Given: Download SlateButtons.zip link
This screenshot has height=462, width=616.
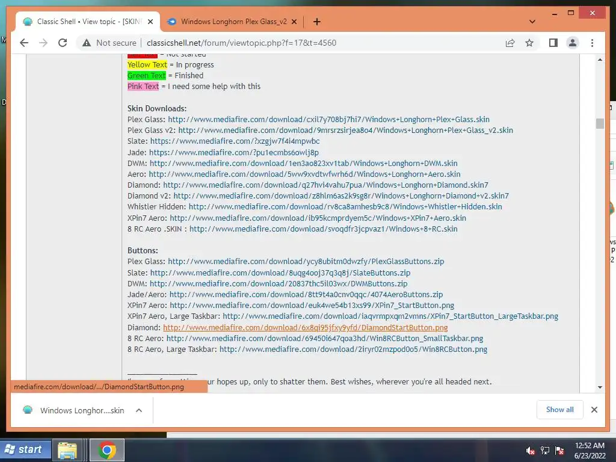Looking at the screenshot, I should click(x=280, y=273).
